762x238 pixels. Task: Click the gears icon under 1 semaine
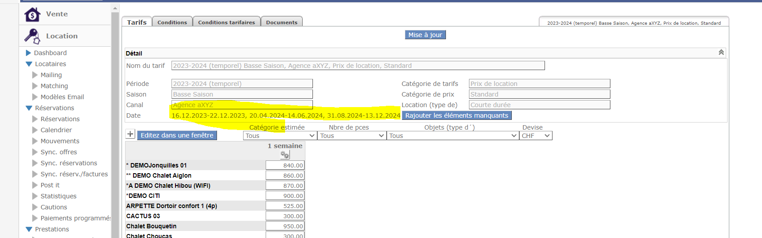coord(285,155)
